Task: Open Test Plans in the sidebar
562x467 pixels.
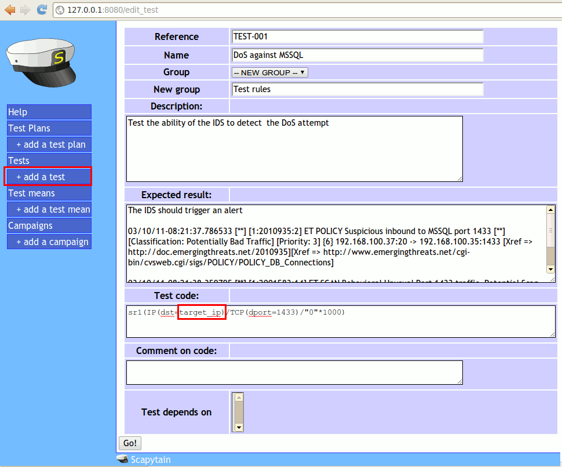Action: (49, 128)
